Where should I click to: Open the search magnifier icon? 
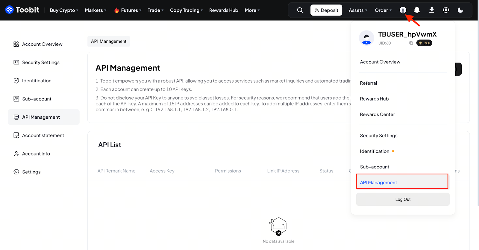[x=300, y=10]
